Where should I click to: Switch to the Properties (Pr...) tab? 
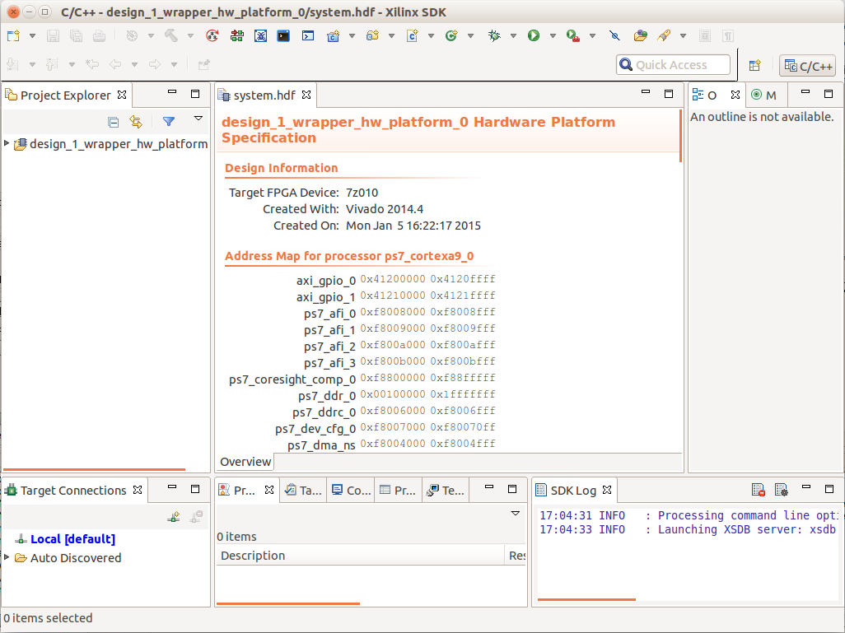click(398, 491)
